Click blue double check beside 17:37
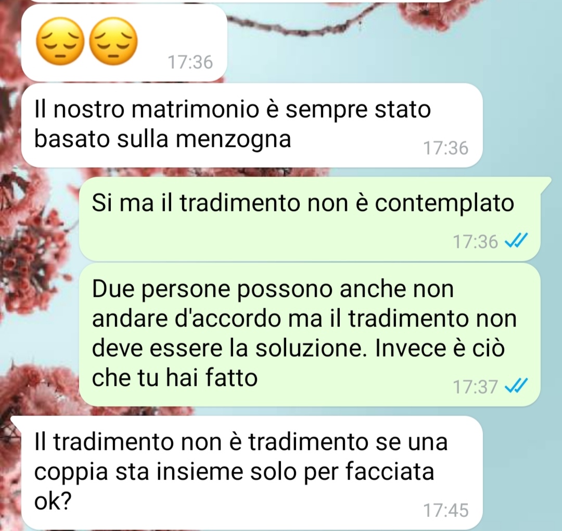The image size is (562, 531). coord(516,386)
